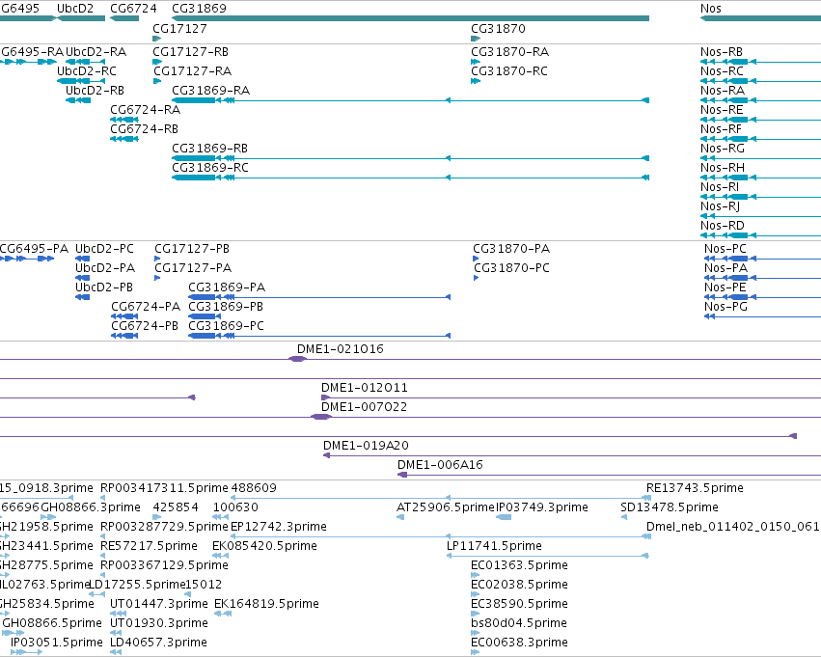The width and height of the screenshot is (821, 657).
Task: Select clone DME1-007O22 label
Action: click(364, 407)
